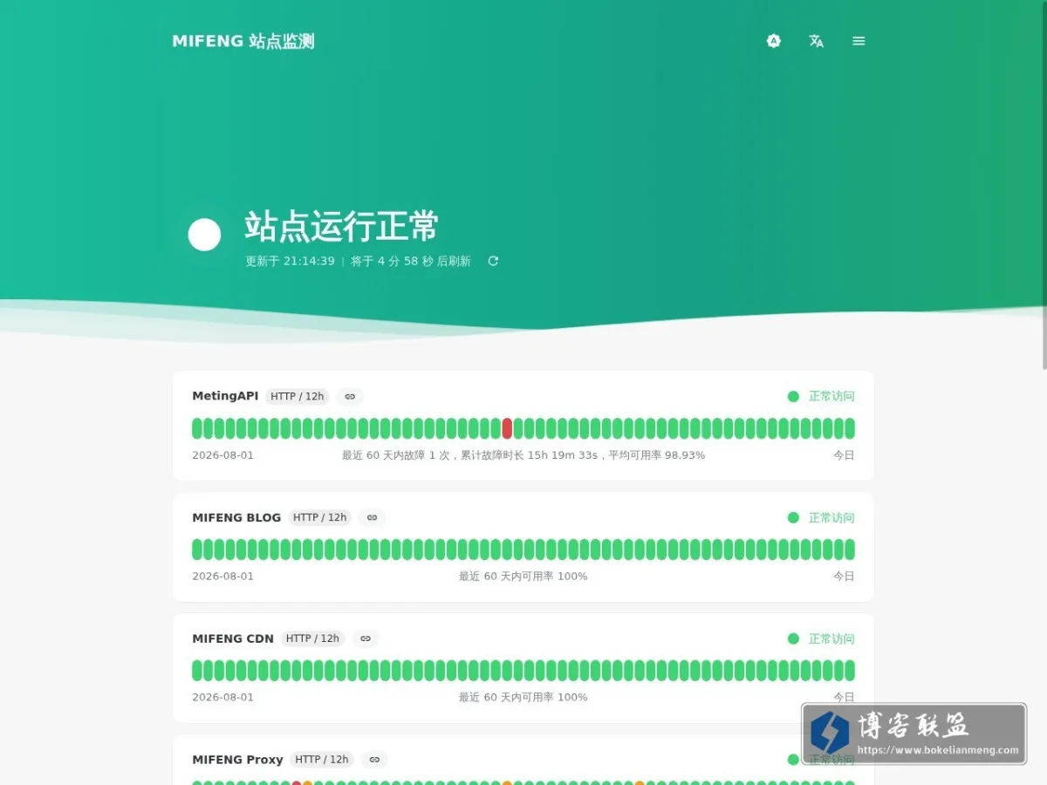Click the MIFENG CDN monitor name

[233, 638]
